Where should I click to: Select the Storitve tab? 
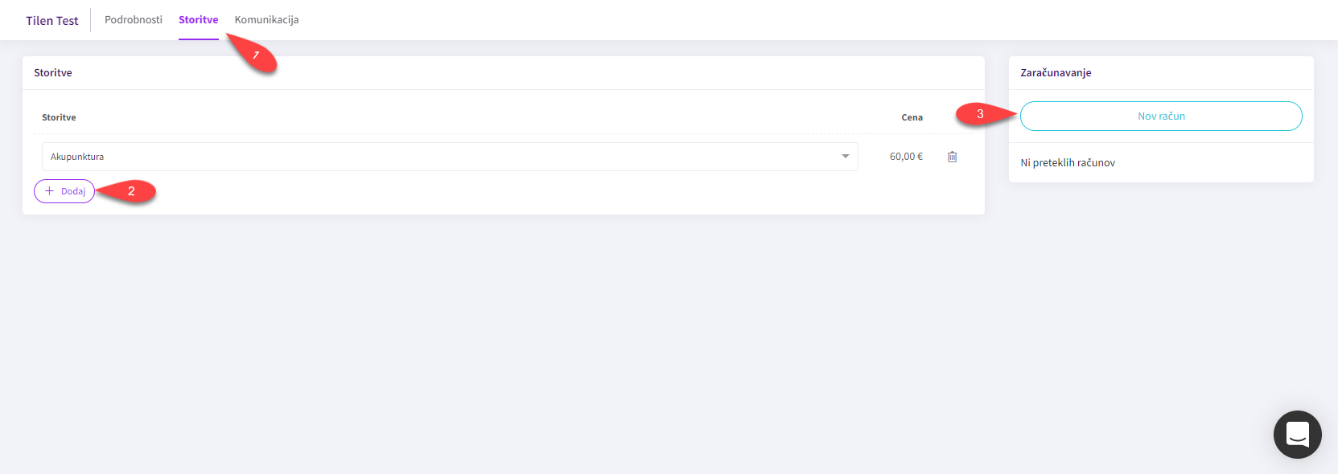(198, 20)
